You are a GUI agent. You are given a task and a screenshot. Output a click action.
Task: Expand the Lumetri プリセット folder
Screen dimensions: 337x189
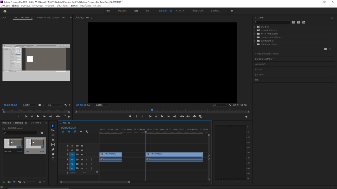pyautogui.click(x=255, y=30)
